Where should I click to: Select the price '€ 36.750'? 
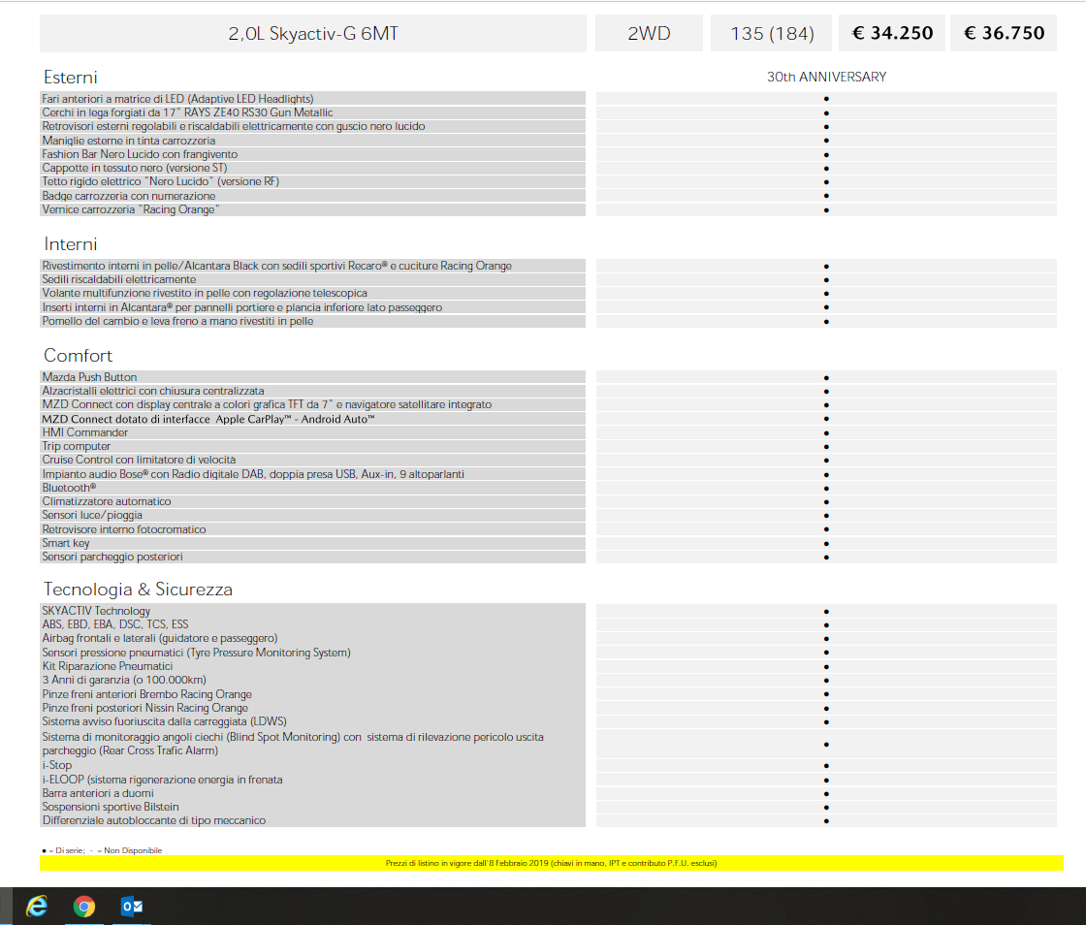pyautogui.click(x=1004, y=33)
